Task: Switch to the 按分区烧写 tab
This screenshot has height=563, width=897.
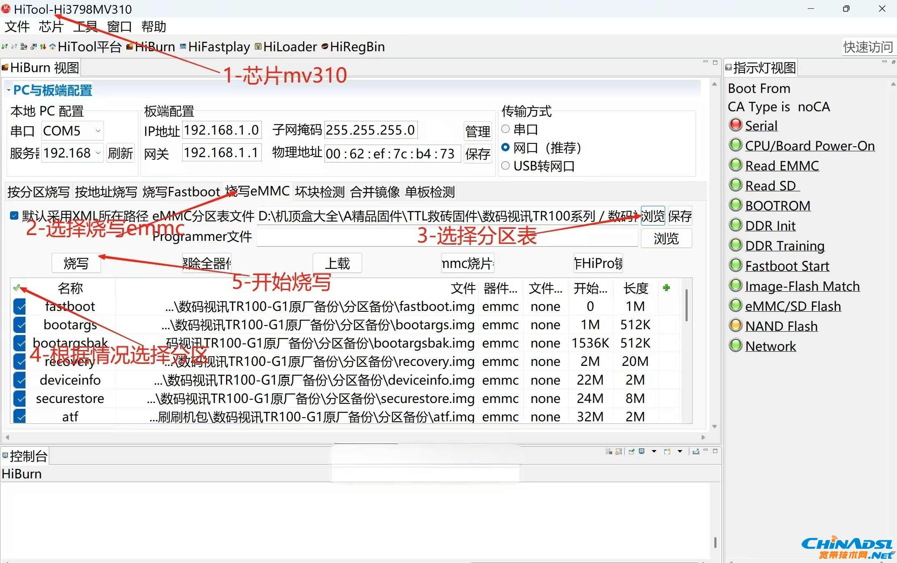Action: (x=38, y=192)
